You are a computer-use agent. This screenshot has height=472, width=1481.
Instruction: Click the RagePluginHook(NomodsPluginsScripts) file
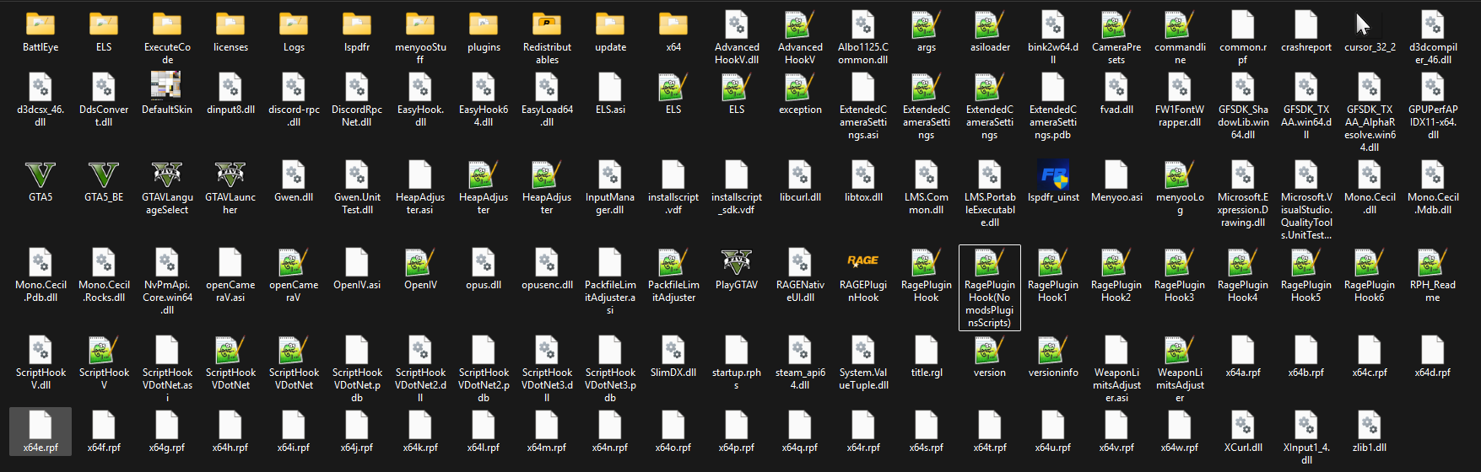point(990,265)
